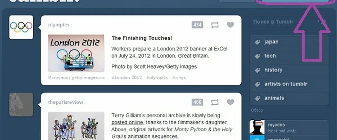Click theparisreview blog avatar
337x140 pixels.
coord(21,104)
